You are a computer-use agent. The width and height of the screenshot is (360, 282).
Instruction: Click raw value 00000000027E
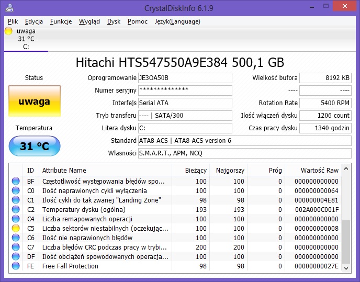317,266
